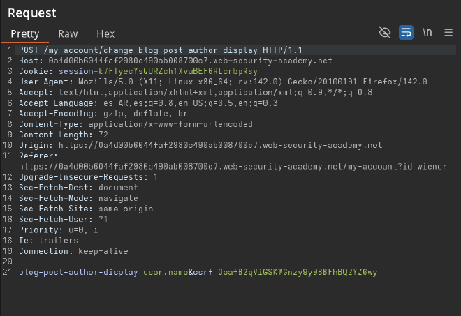The width and height of the screenshot is (461, 316).
Task: Toggle the eye-slash visibility icon
Action: 383,33
